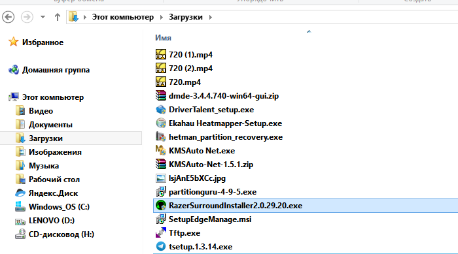Select Этот компьютер in the navigation tree
458x254 pixels.
[53, 97]
